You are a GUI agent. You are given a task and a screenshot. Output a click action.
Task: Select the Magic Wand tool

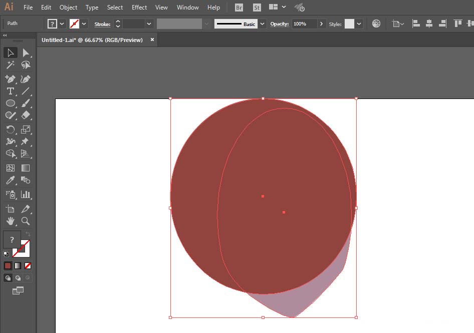coord(11,65)
